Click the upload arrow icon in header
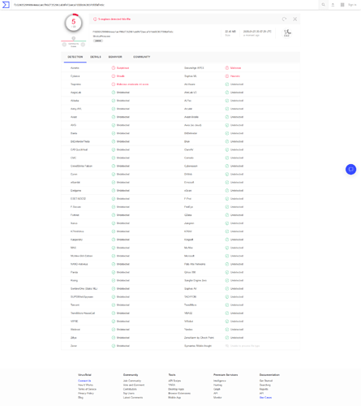The width and height of the screenshot is (361, 406). 333,5
